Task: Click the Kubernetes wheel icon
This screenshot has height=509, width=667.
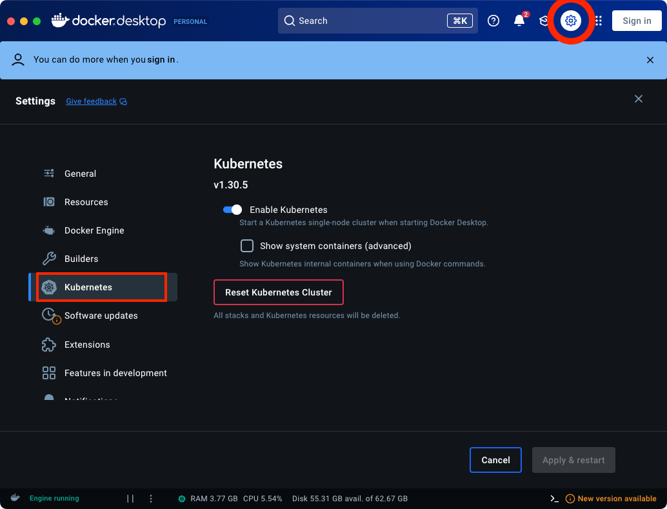Action: 49,287
